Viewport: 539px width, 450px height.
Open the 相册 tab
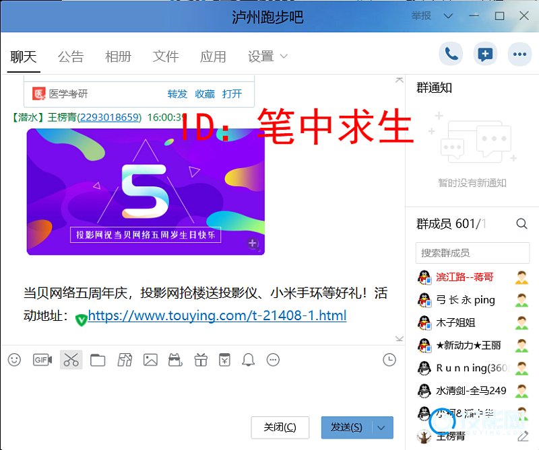coord(119,57)
